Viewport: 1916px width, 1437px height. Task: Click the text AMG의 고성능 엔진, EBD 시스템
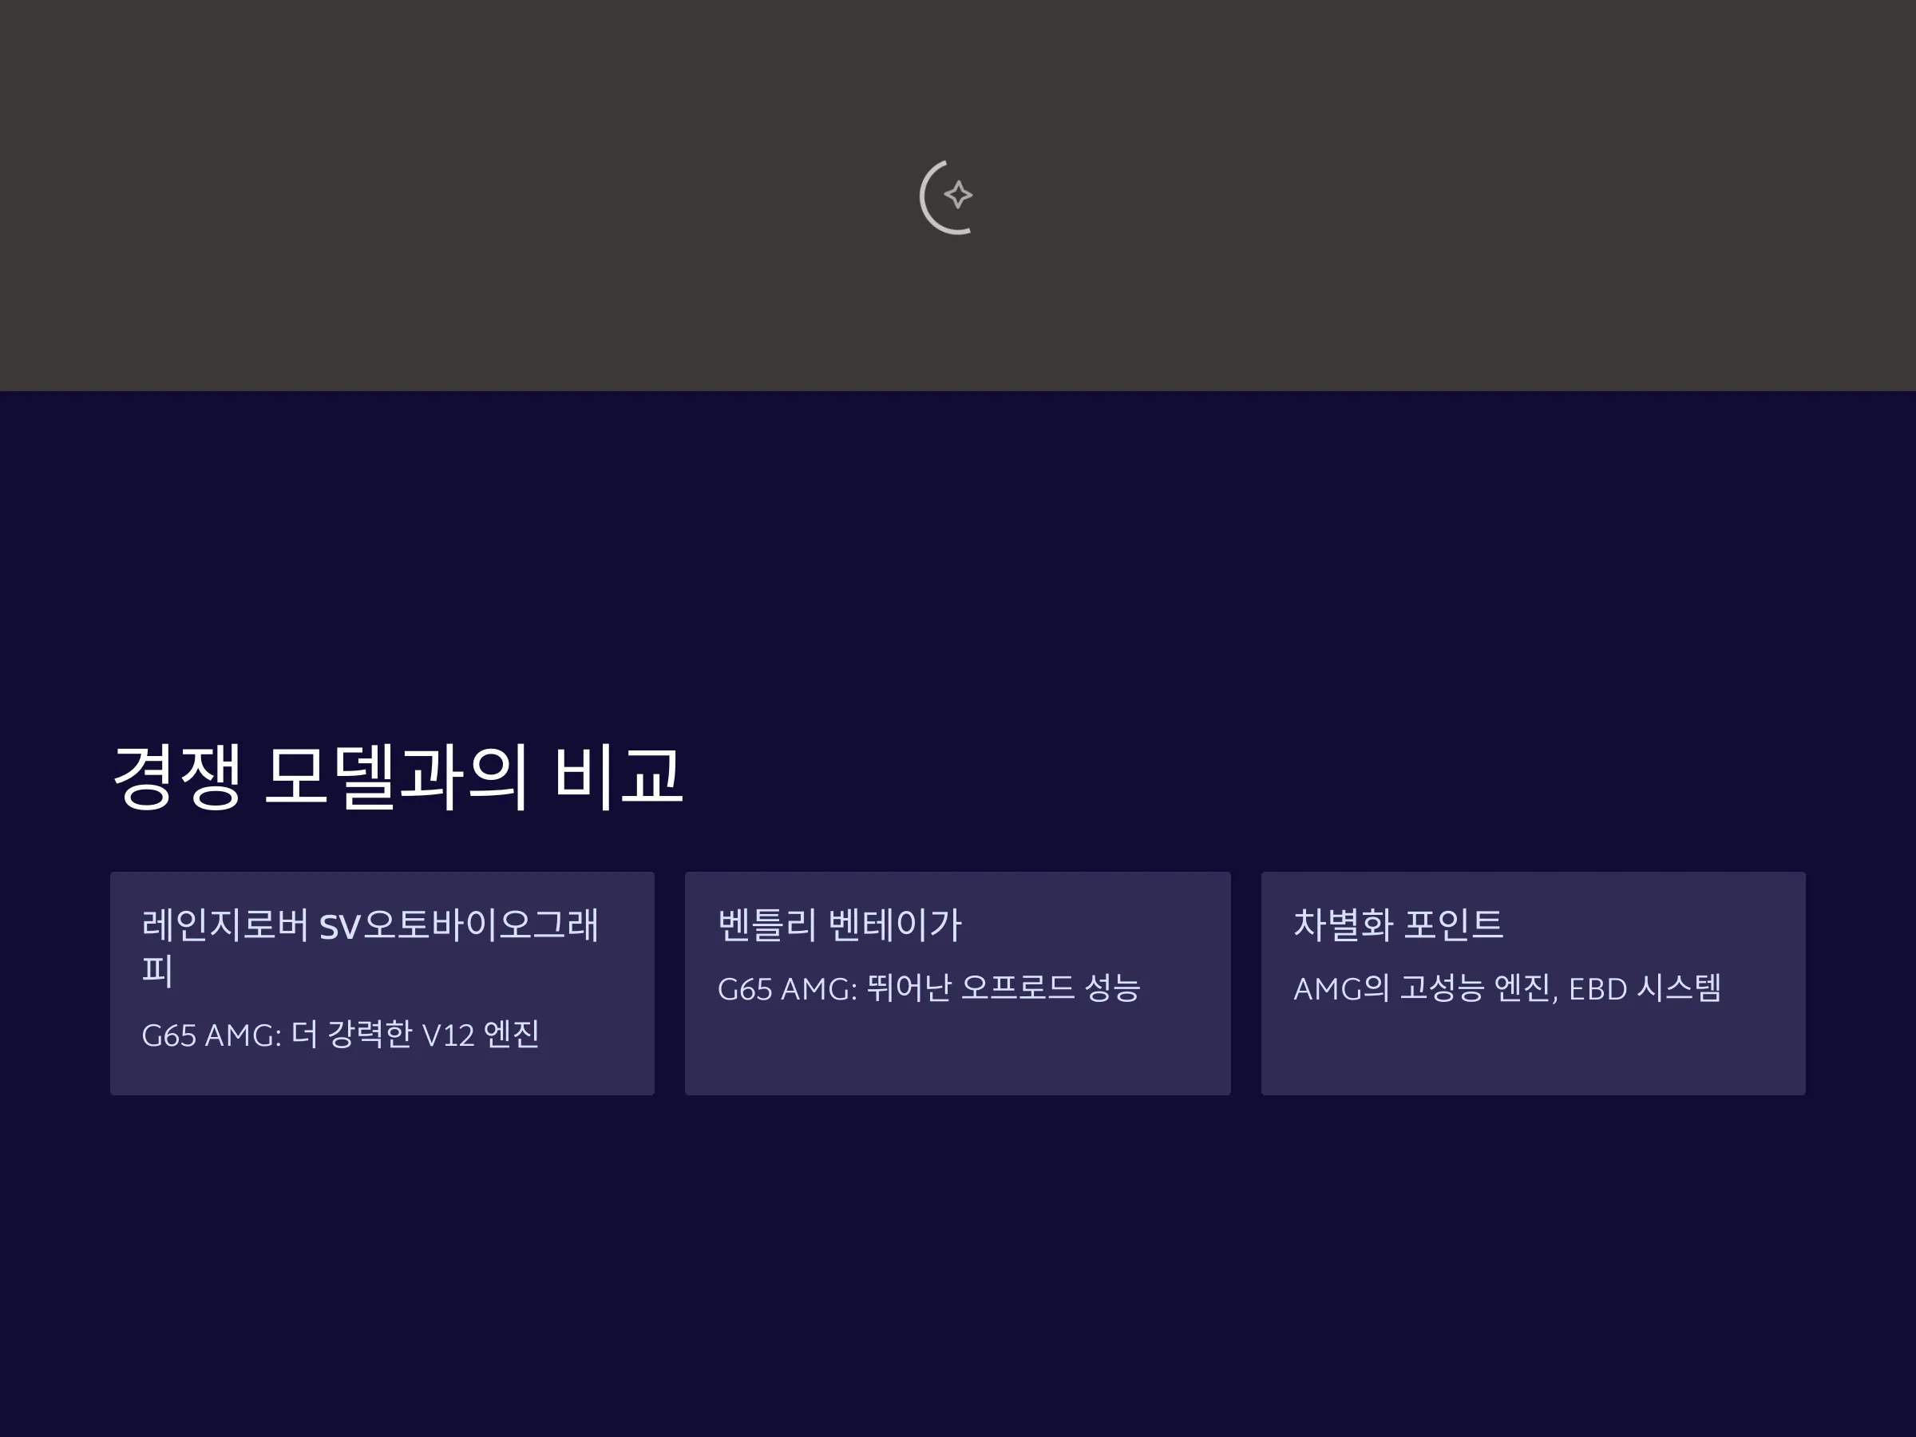point(1506,988)
